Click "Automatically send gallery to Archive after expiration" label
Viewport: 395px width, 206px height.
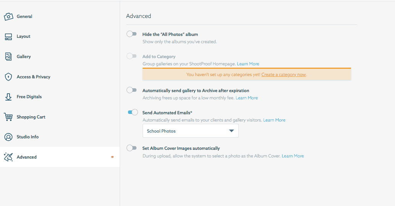pos(196,91)
